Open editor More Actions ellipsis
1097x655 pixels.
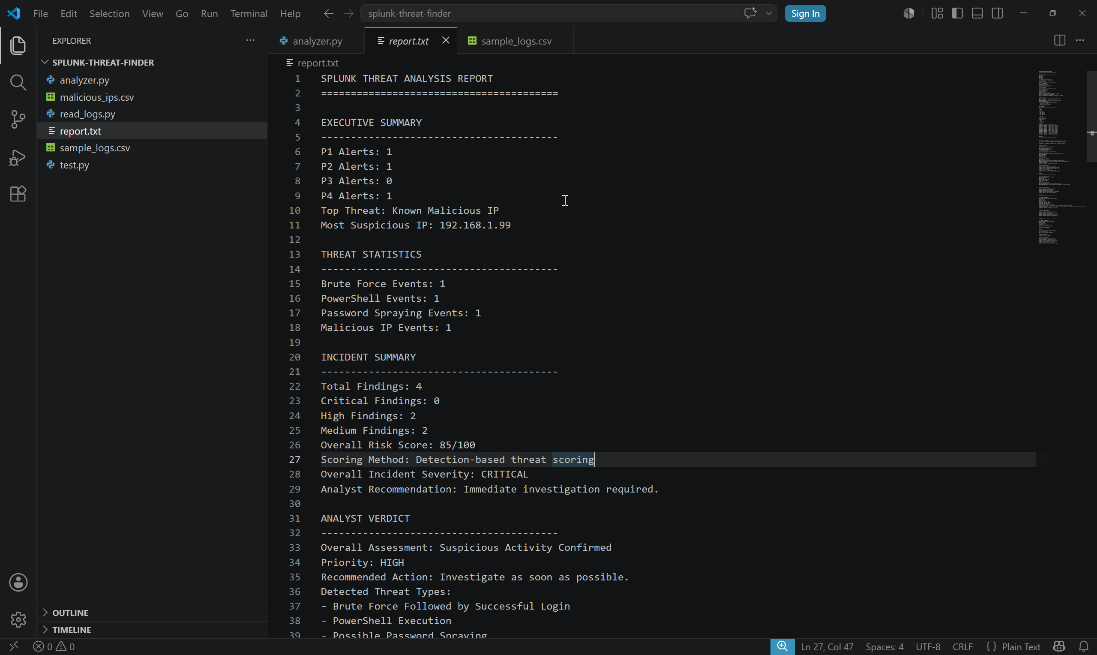click(1080, 40)
